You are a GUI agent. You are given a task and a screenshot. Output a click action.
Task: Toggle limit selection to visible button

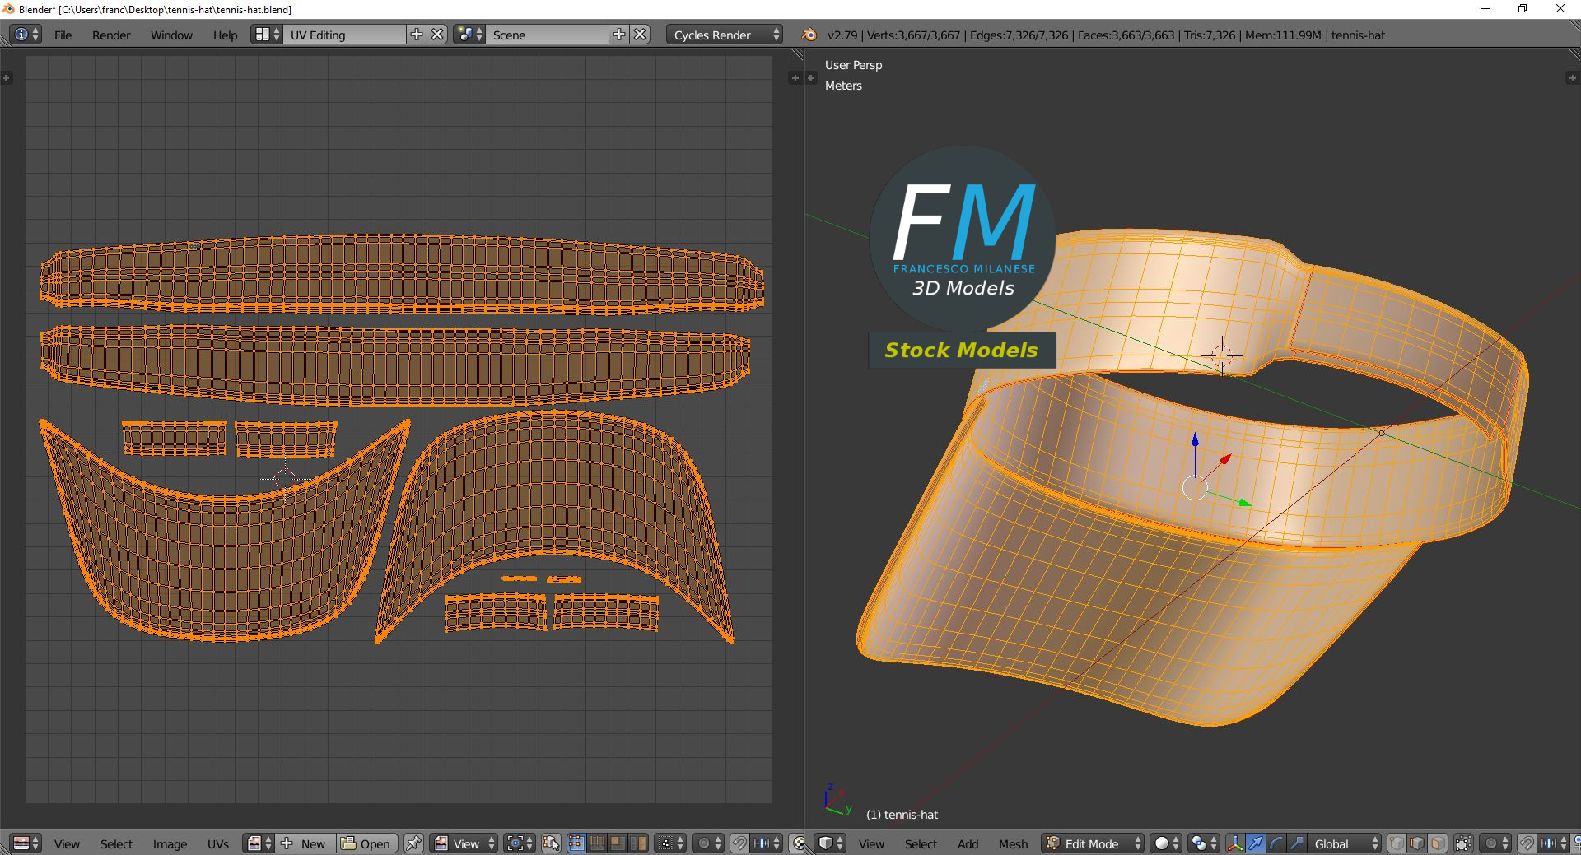click(1463, 843)
